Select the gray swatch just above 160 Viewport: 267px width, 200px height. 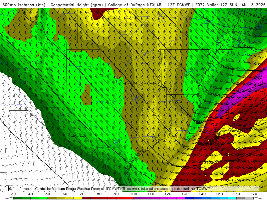pyautogui.click(x=241, y=198)
